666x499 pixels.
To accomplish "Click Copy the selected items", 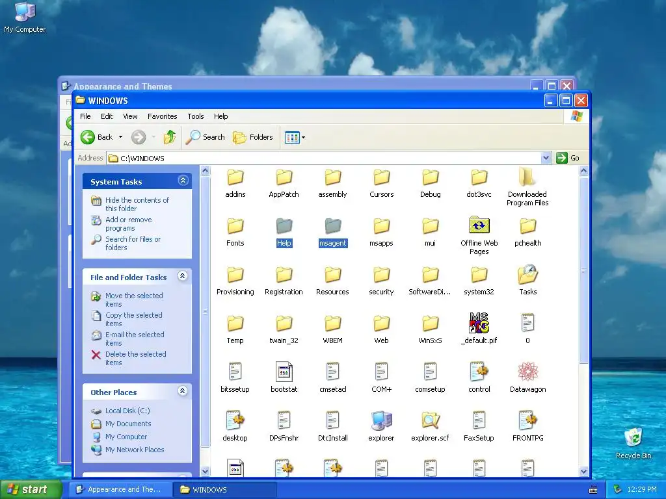I will tap(133, 319).
